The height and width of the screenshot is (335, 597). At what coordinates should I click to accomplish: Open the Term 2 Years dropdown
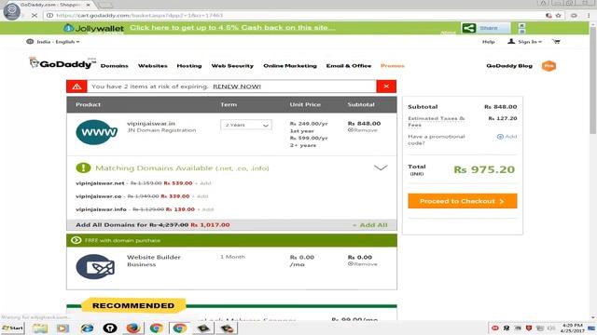[246, 125]
